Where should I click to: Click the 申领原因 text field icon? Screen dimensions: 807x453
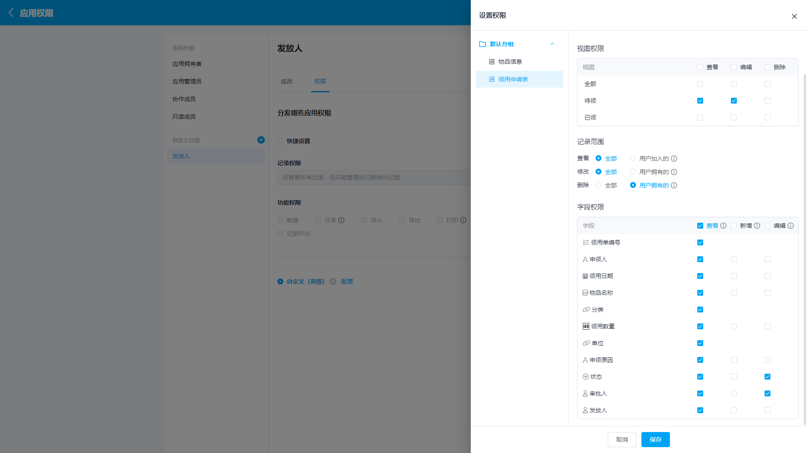(585, 360)
